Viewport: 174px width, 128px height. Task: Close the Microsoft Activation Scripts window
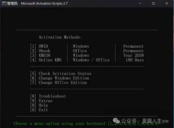tap(167, 3)
